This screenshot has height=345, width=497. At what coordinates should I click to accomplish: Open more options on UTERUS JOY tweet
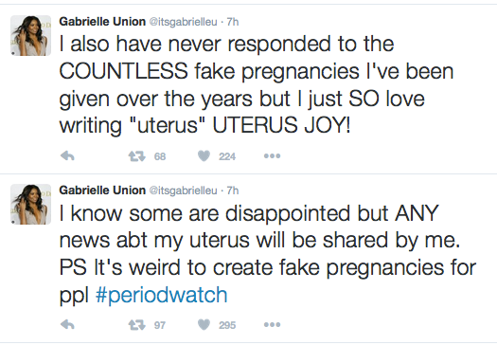272,155
